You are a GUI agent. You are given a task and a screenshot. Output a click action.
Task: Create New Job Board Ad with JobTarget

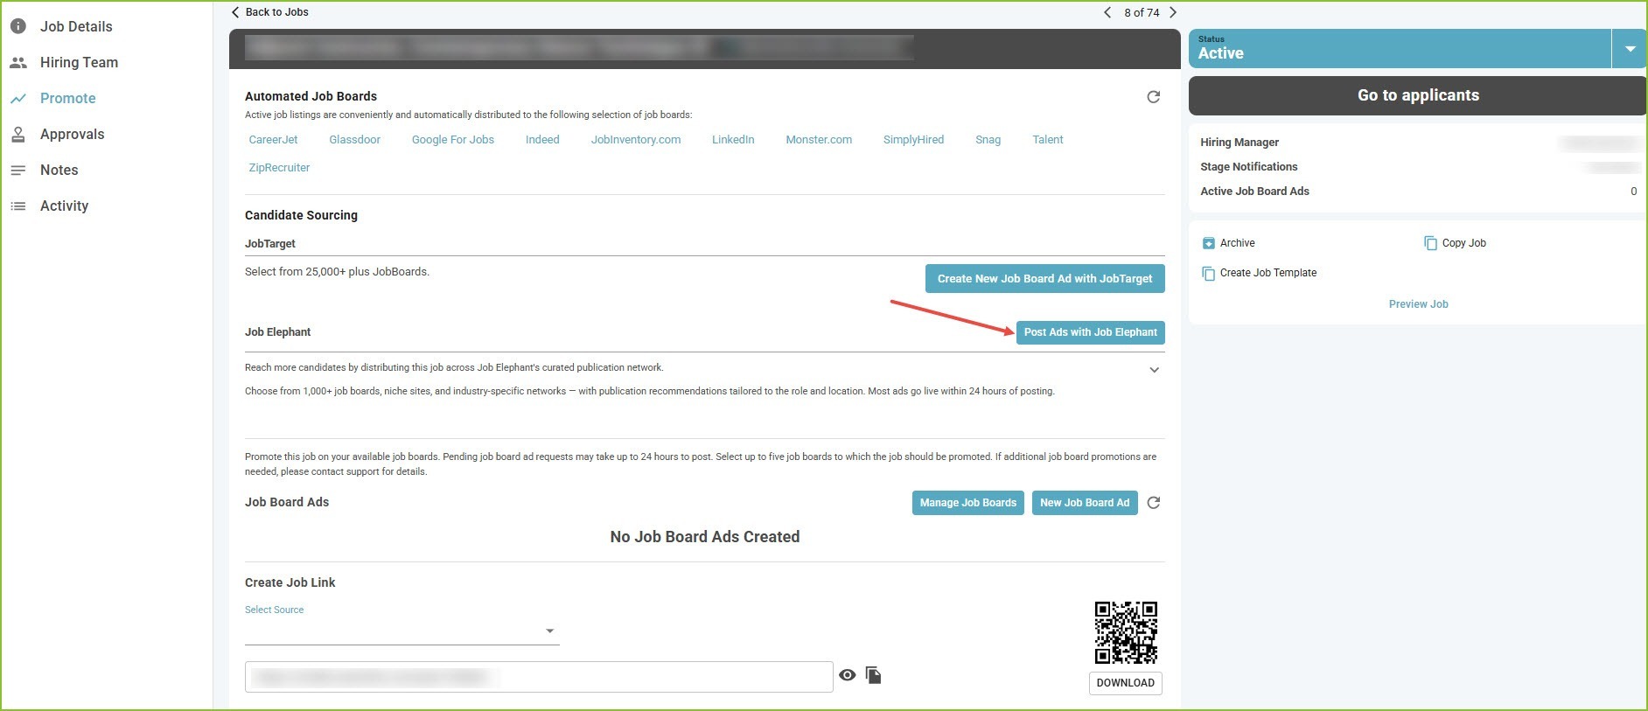pyautogui.click(x=1044, y=278)
